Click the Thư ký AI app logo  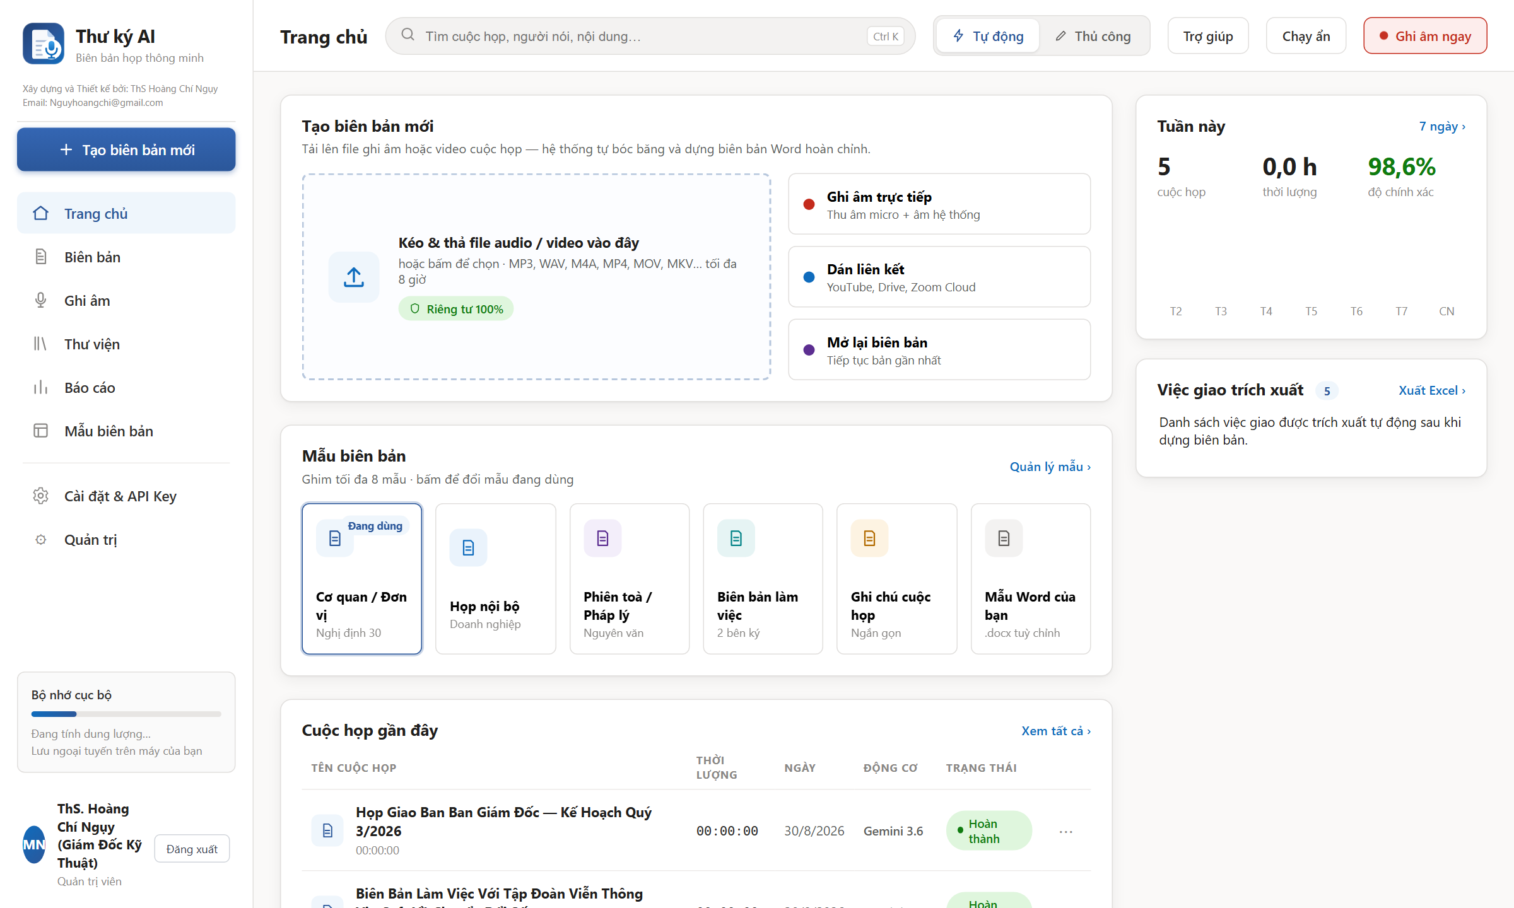click(44, 44)
